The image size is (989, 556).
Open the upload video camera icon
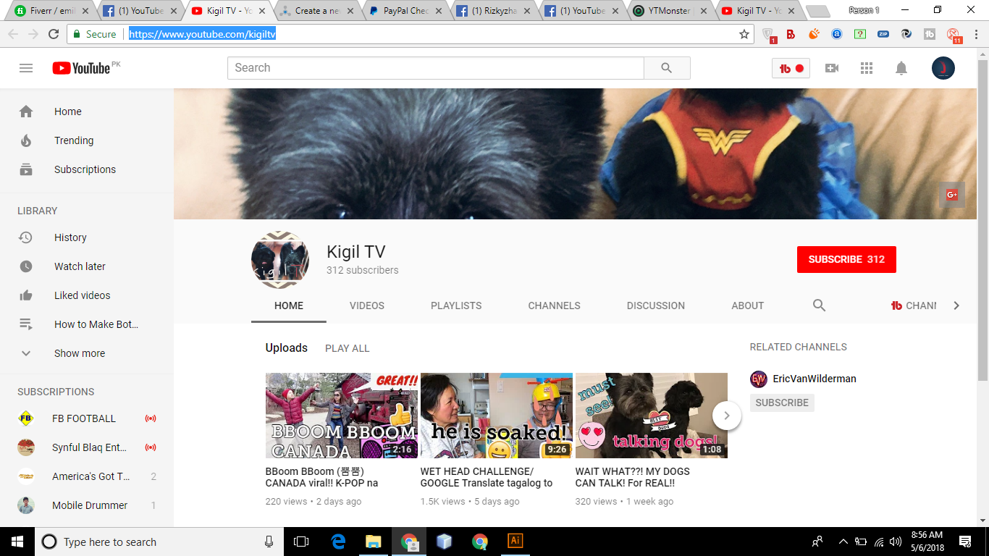(x=832, y=68)
